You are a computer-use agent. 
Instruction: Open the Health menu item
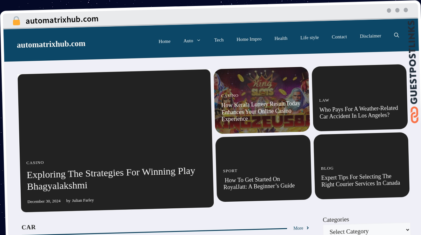point(281,38)
